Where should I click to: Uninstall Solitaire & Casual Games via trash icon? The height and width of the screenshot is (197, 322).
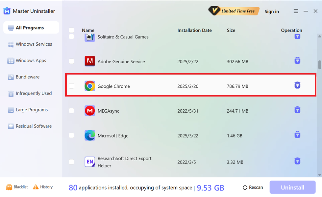(297, 36)
